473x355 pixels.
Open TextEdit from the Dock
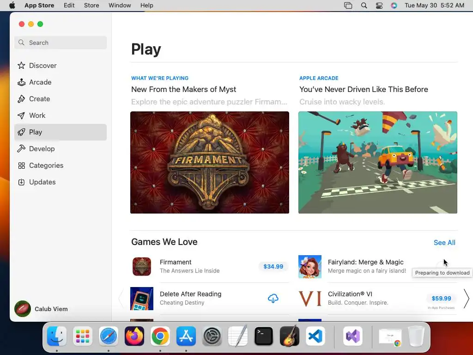click(238, 336)
